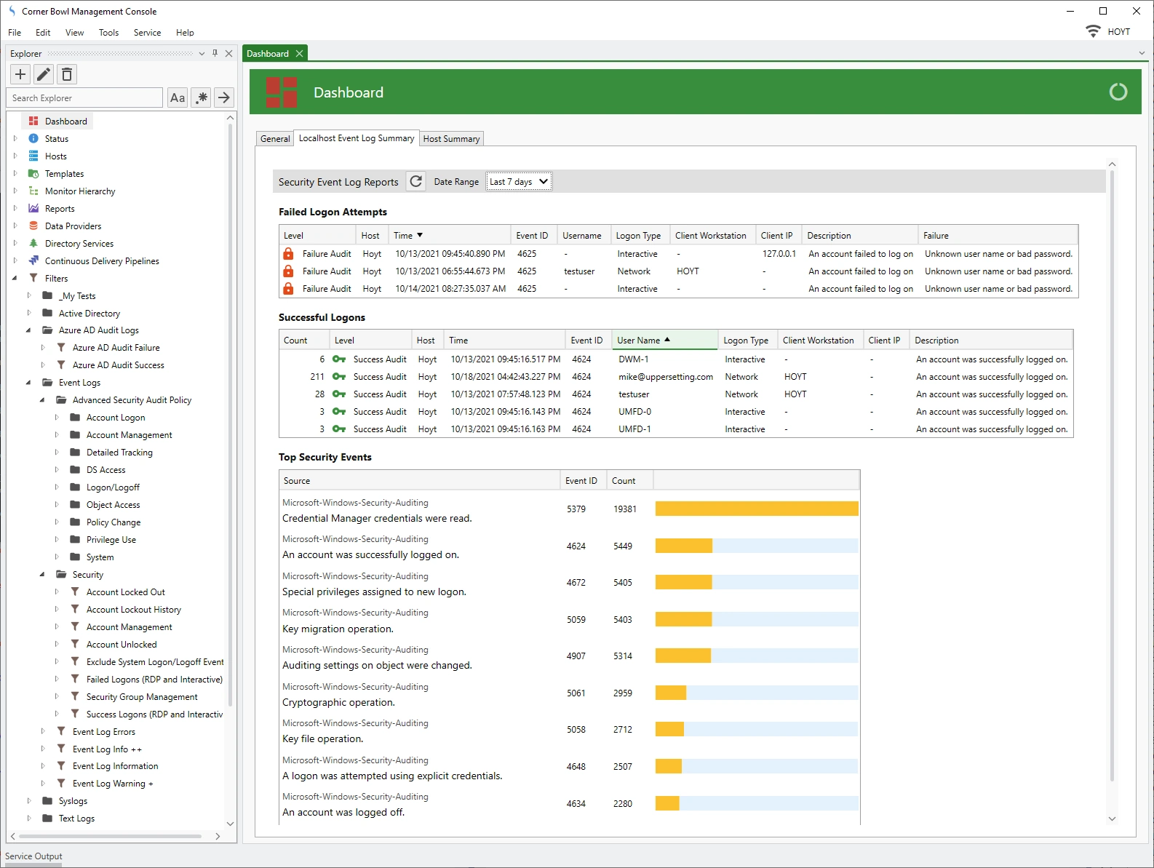Switch to the General tab
1154x868 pixels.
[275, 138]
